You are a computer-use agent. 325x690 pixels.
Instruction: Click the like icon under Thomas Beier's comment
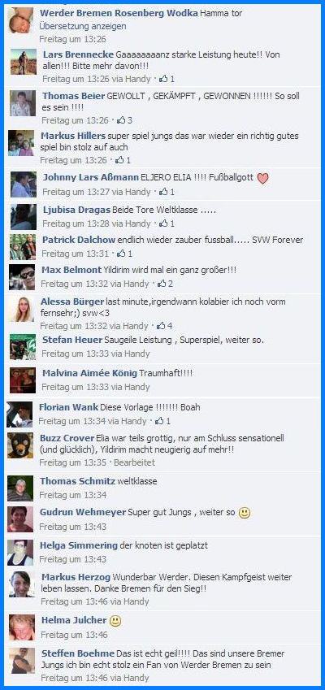[121, 119]
